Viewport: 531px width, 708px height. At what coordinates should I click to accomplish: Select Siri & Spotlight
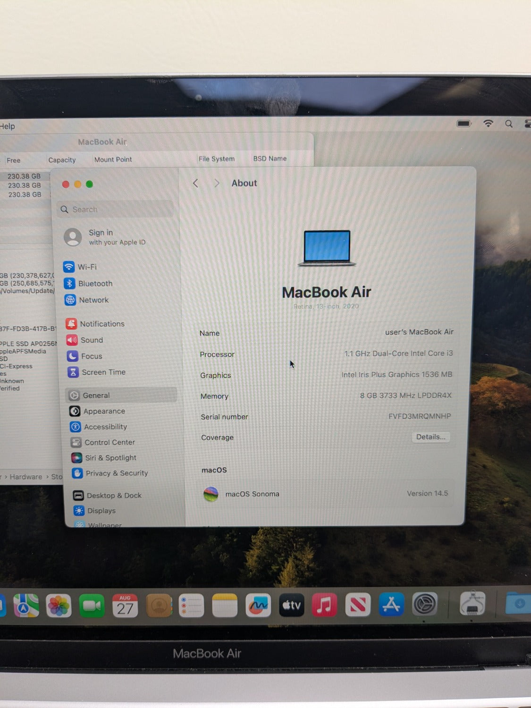tap(104, 458)
